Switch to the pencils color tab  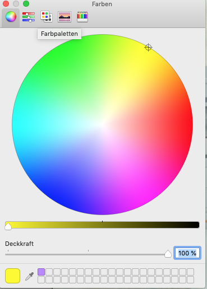pos(82,17)
